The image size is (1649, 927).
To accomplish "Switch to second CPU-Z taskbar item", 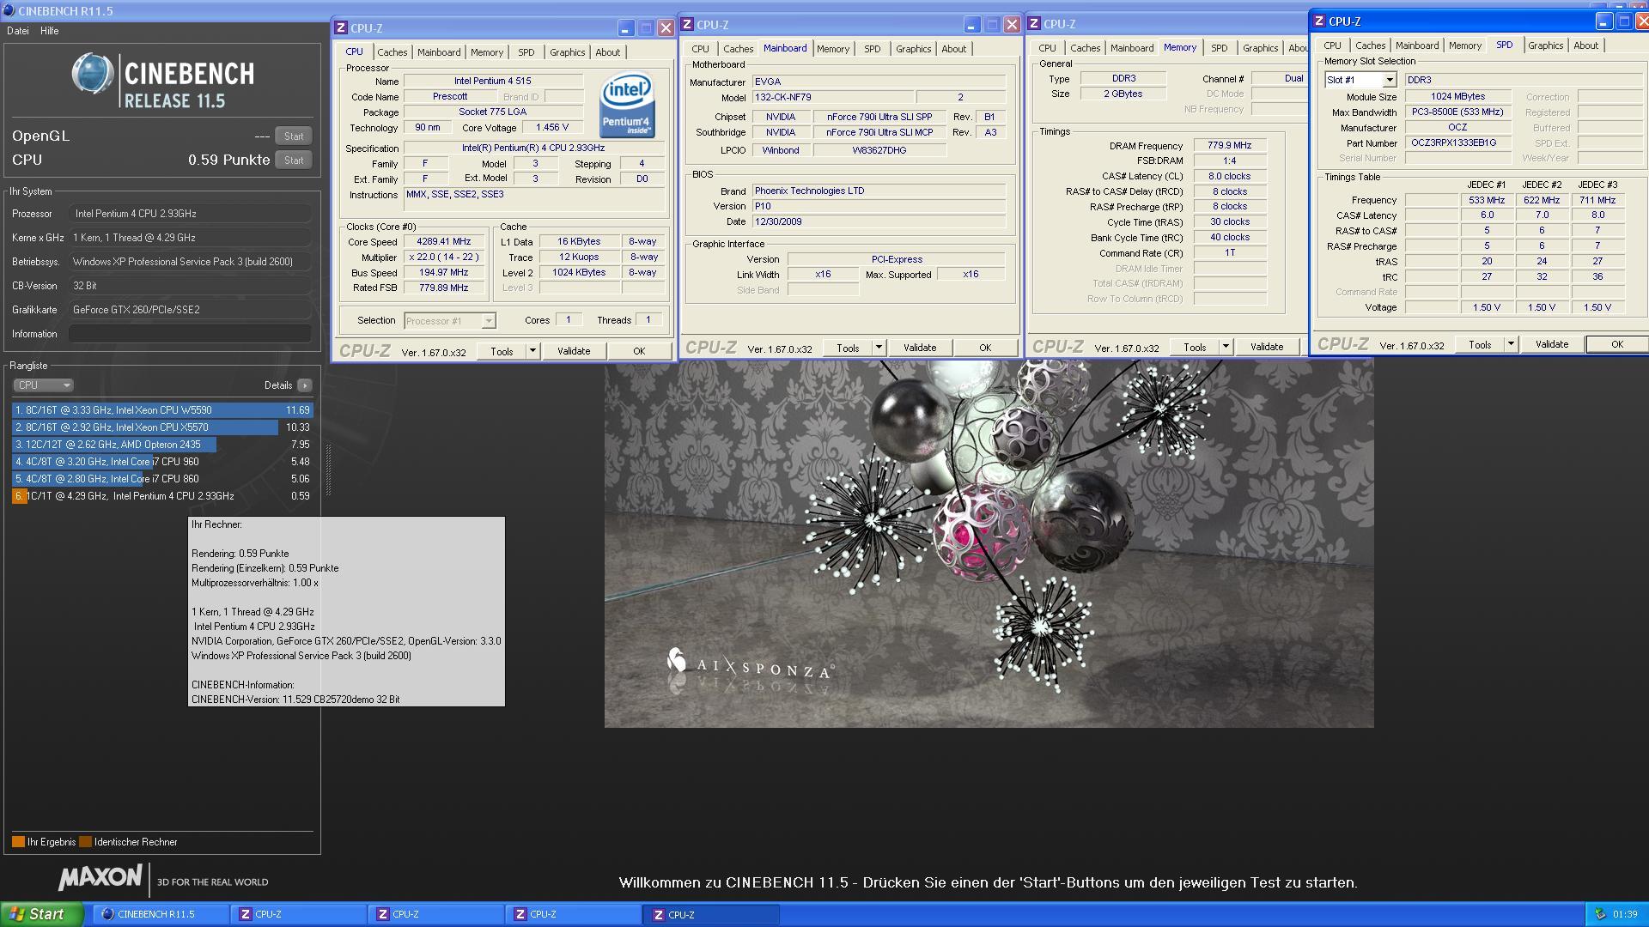I will coord(435,914).
